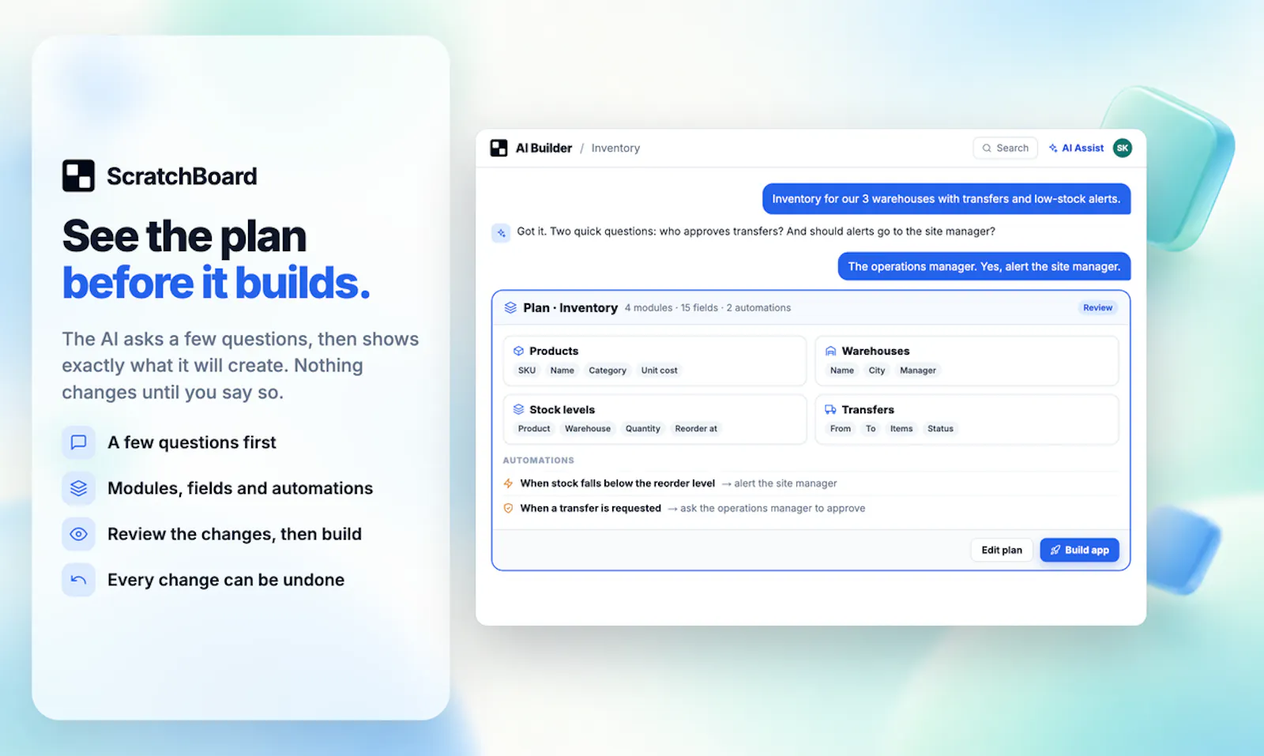Open AI Assist
Viewport: 1264px width, 756px height.
pos(1076,148)
